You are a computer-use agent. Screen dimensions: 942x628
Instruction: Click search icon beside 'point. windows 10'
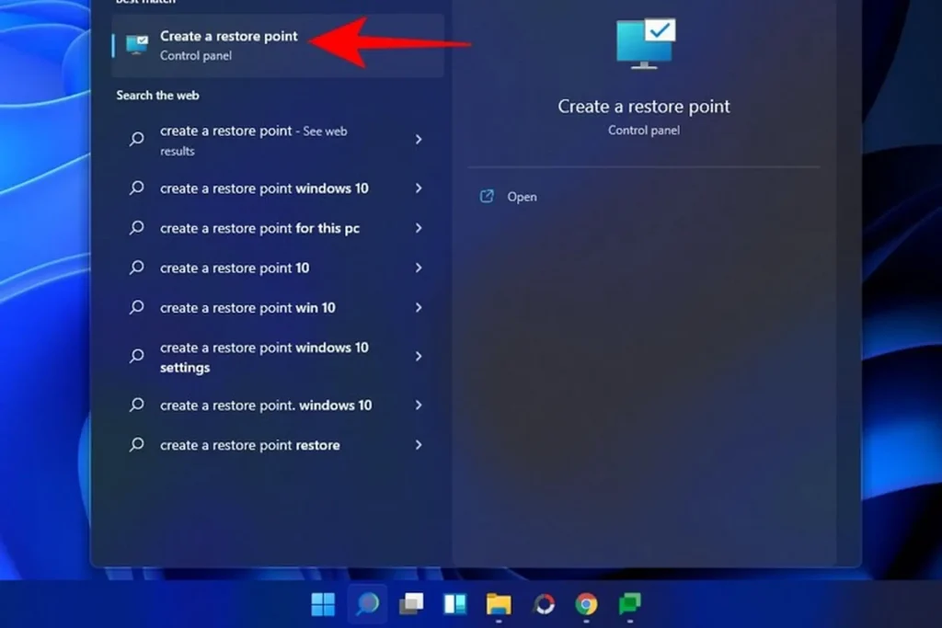point(136,405)
